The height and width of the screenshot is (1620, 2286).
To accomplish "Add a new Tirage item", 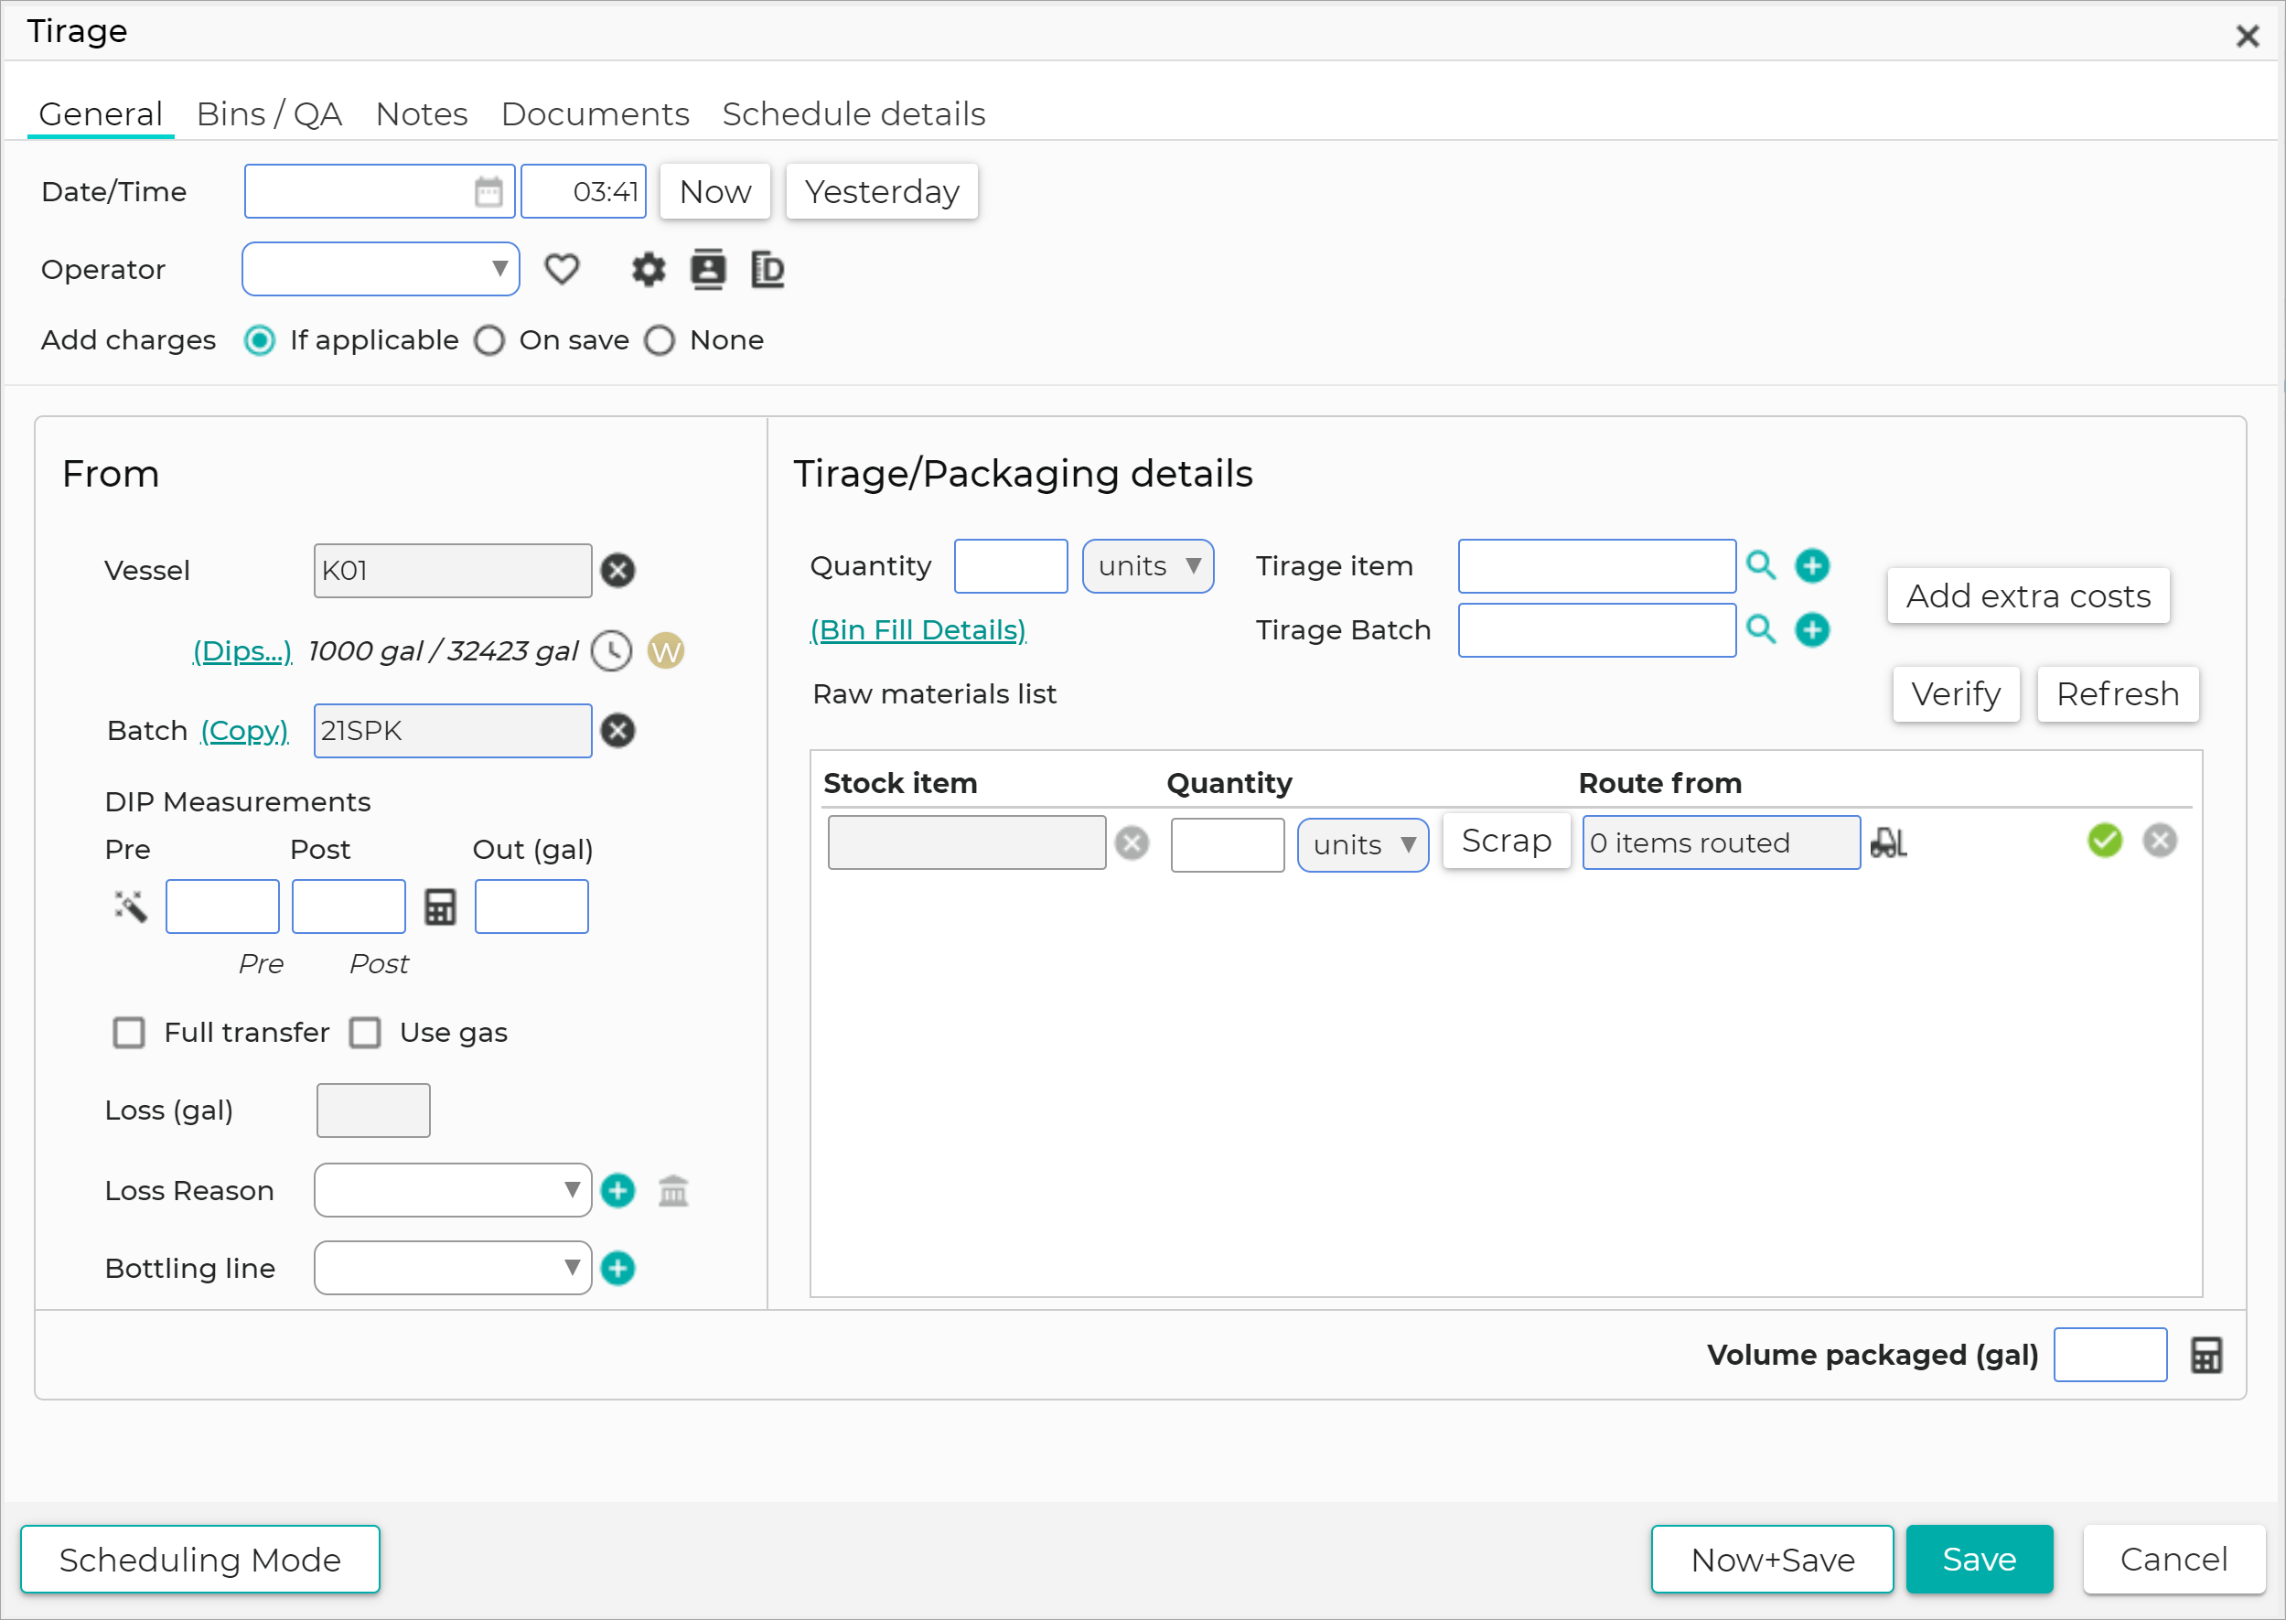I will 1812,565.
